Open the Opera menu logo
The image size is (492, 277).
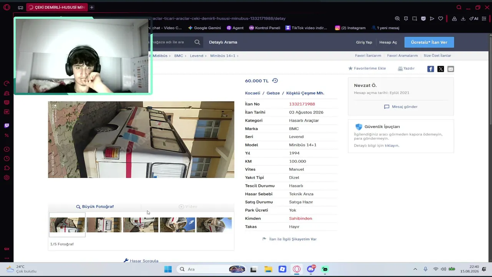7,7
